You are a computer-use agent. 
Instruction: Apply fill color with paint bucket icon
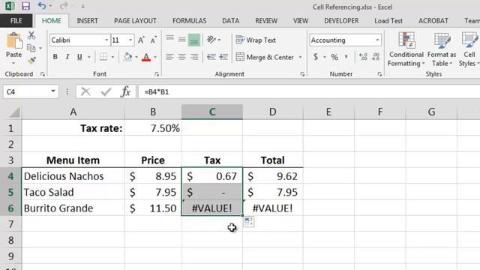coord(127,57)
